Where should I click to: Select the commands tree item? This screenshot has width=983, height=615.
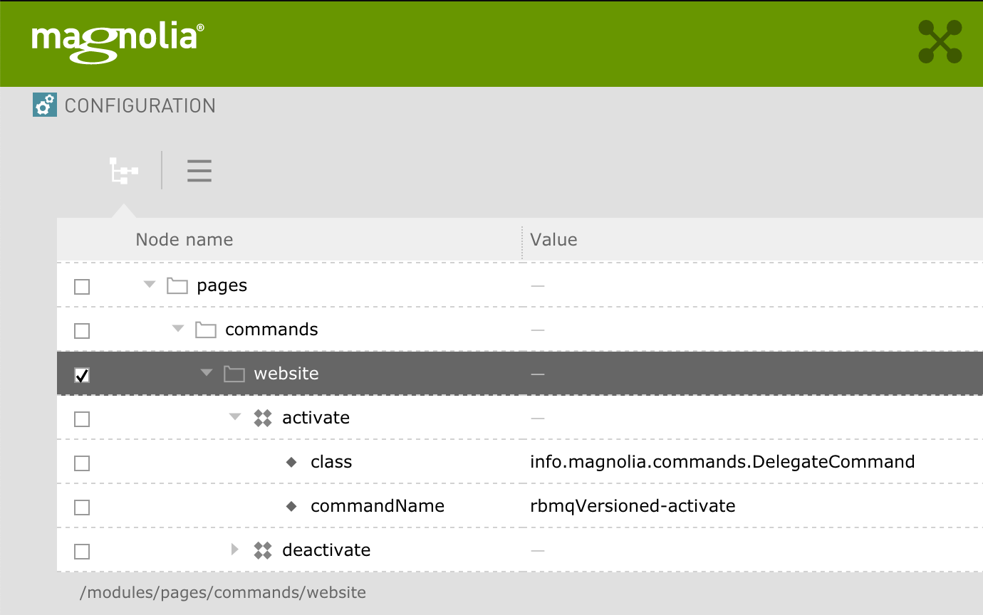pyautogui.click(x=271, y=330)
